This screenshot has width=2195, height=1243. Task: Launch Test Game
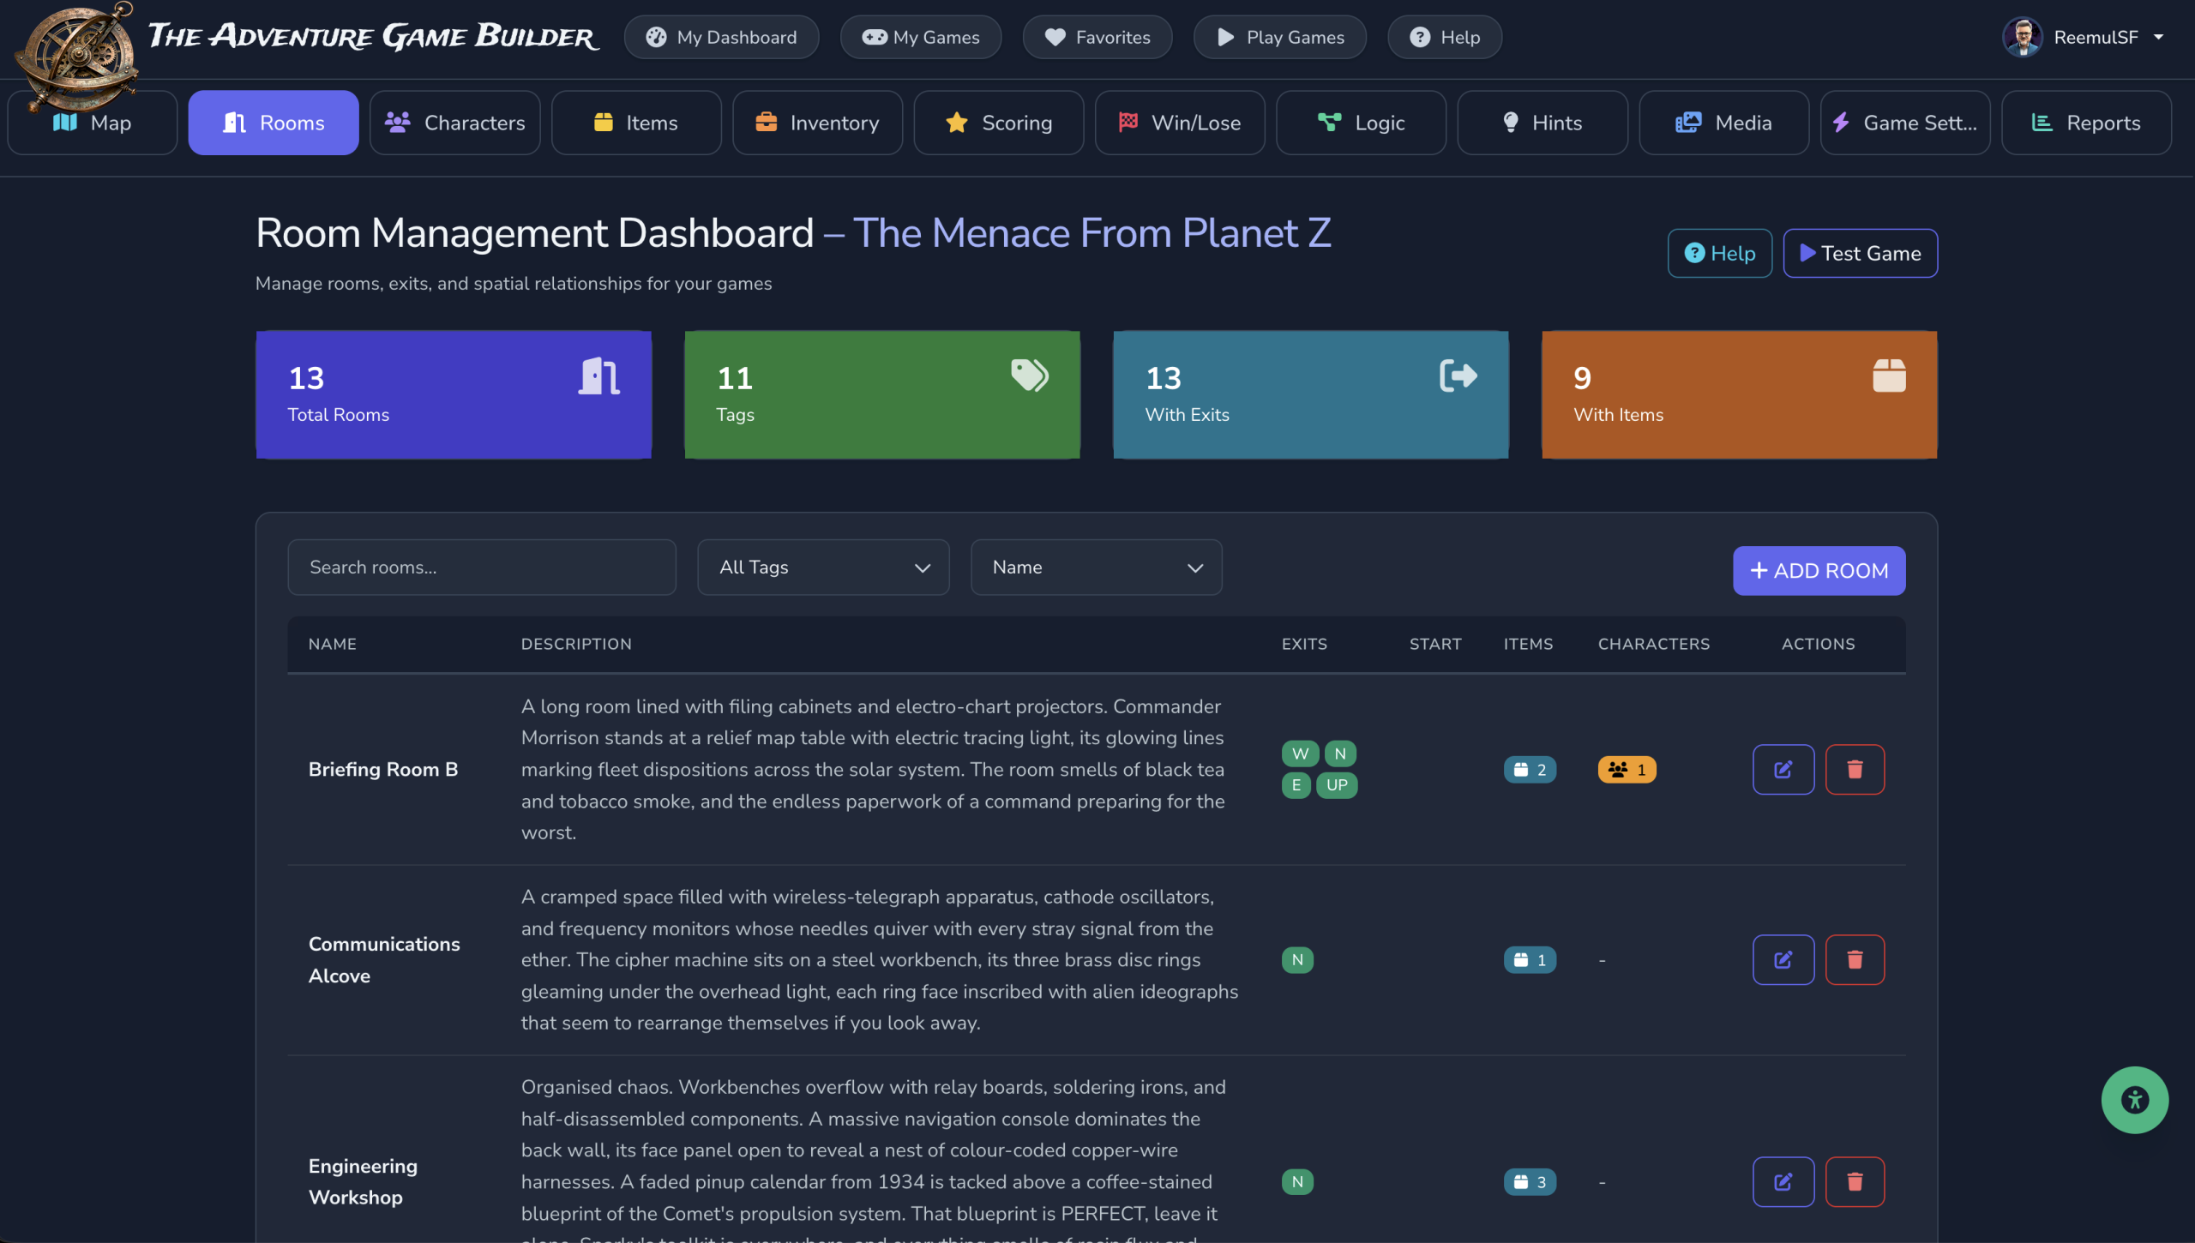(1860, 253)
